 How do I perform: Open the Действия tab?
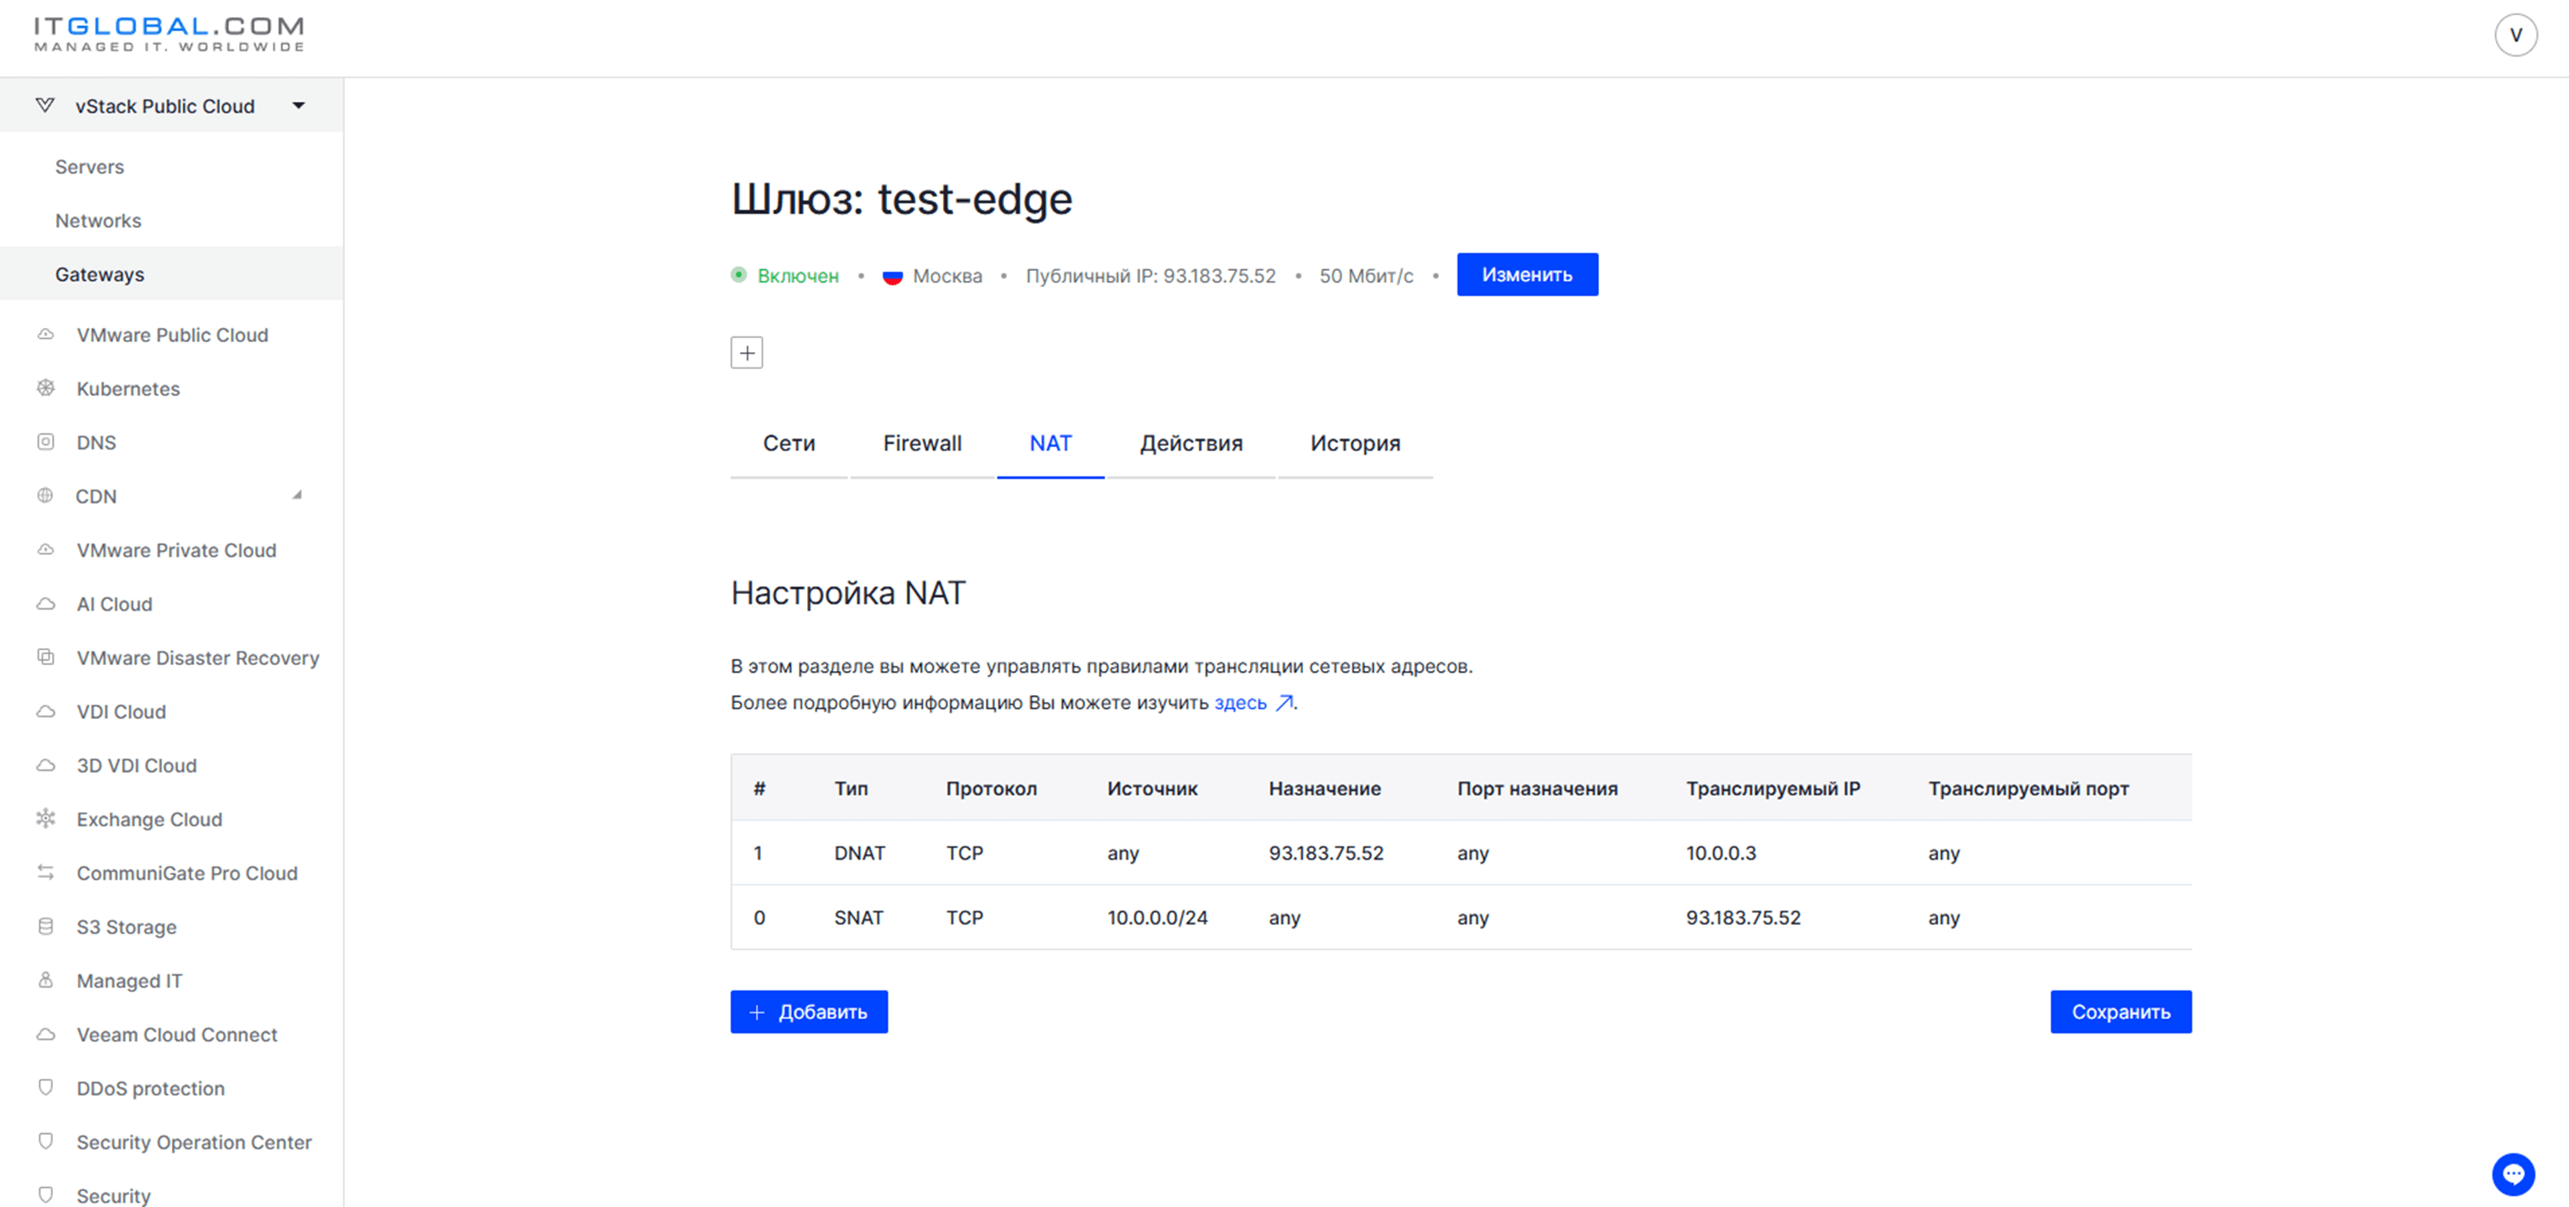[x=1191, y=444]
